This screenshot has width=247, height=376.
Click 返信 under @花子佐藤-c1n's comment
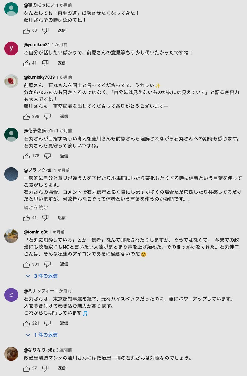point(64,156)
